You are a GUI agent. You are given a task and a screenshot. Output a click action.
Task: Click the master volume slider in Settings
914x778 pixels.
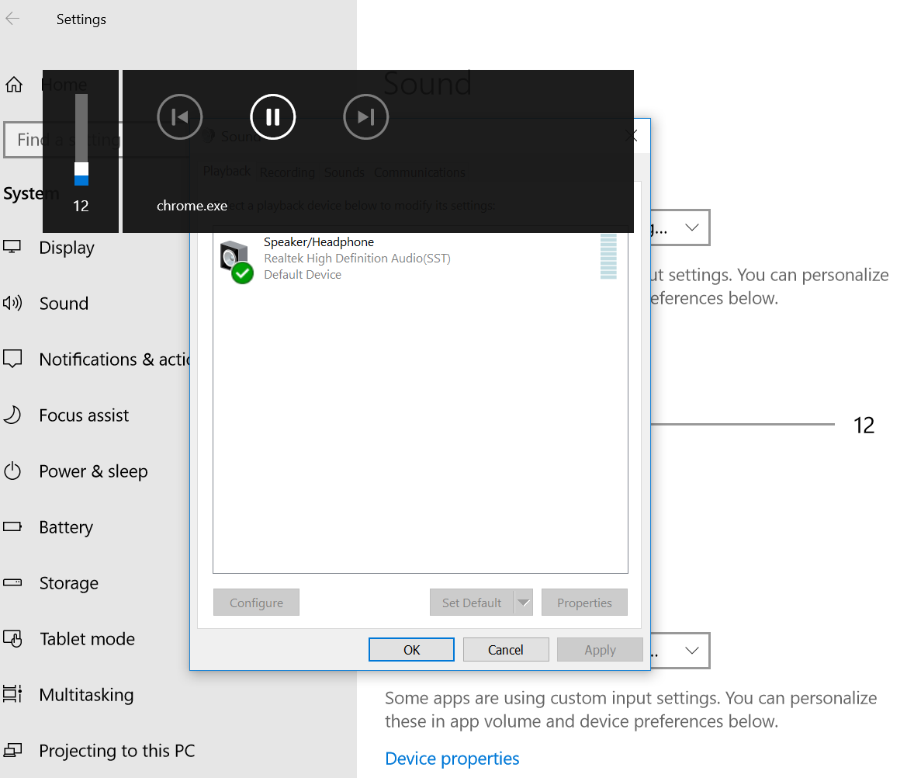[x=743, y=425]
